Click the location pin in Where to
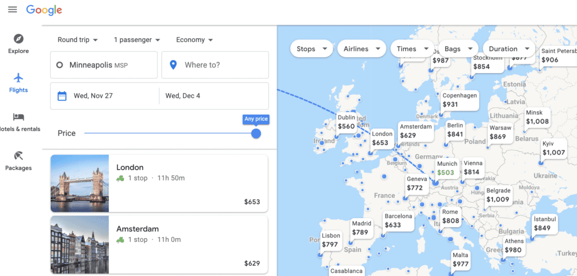The width and height of the screenshot is (577, 276). [x=174, y=65]
